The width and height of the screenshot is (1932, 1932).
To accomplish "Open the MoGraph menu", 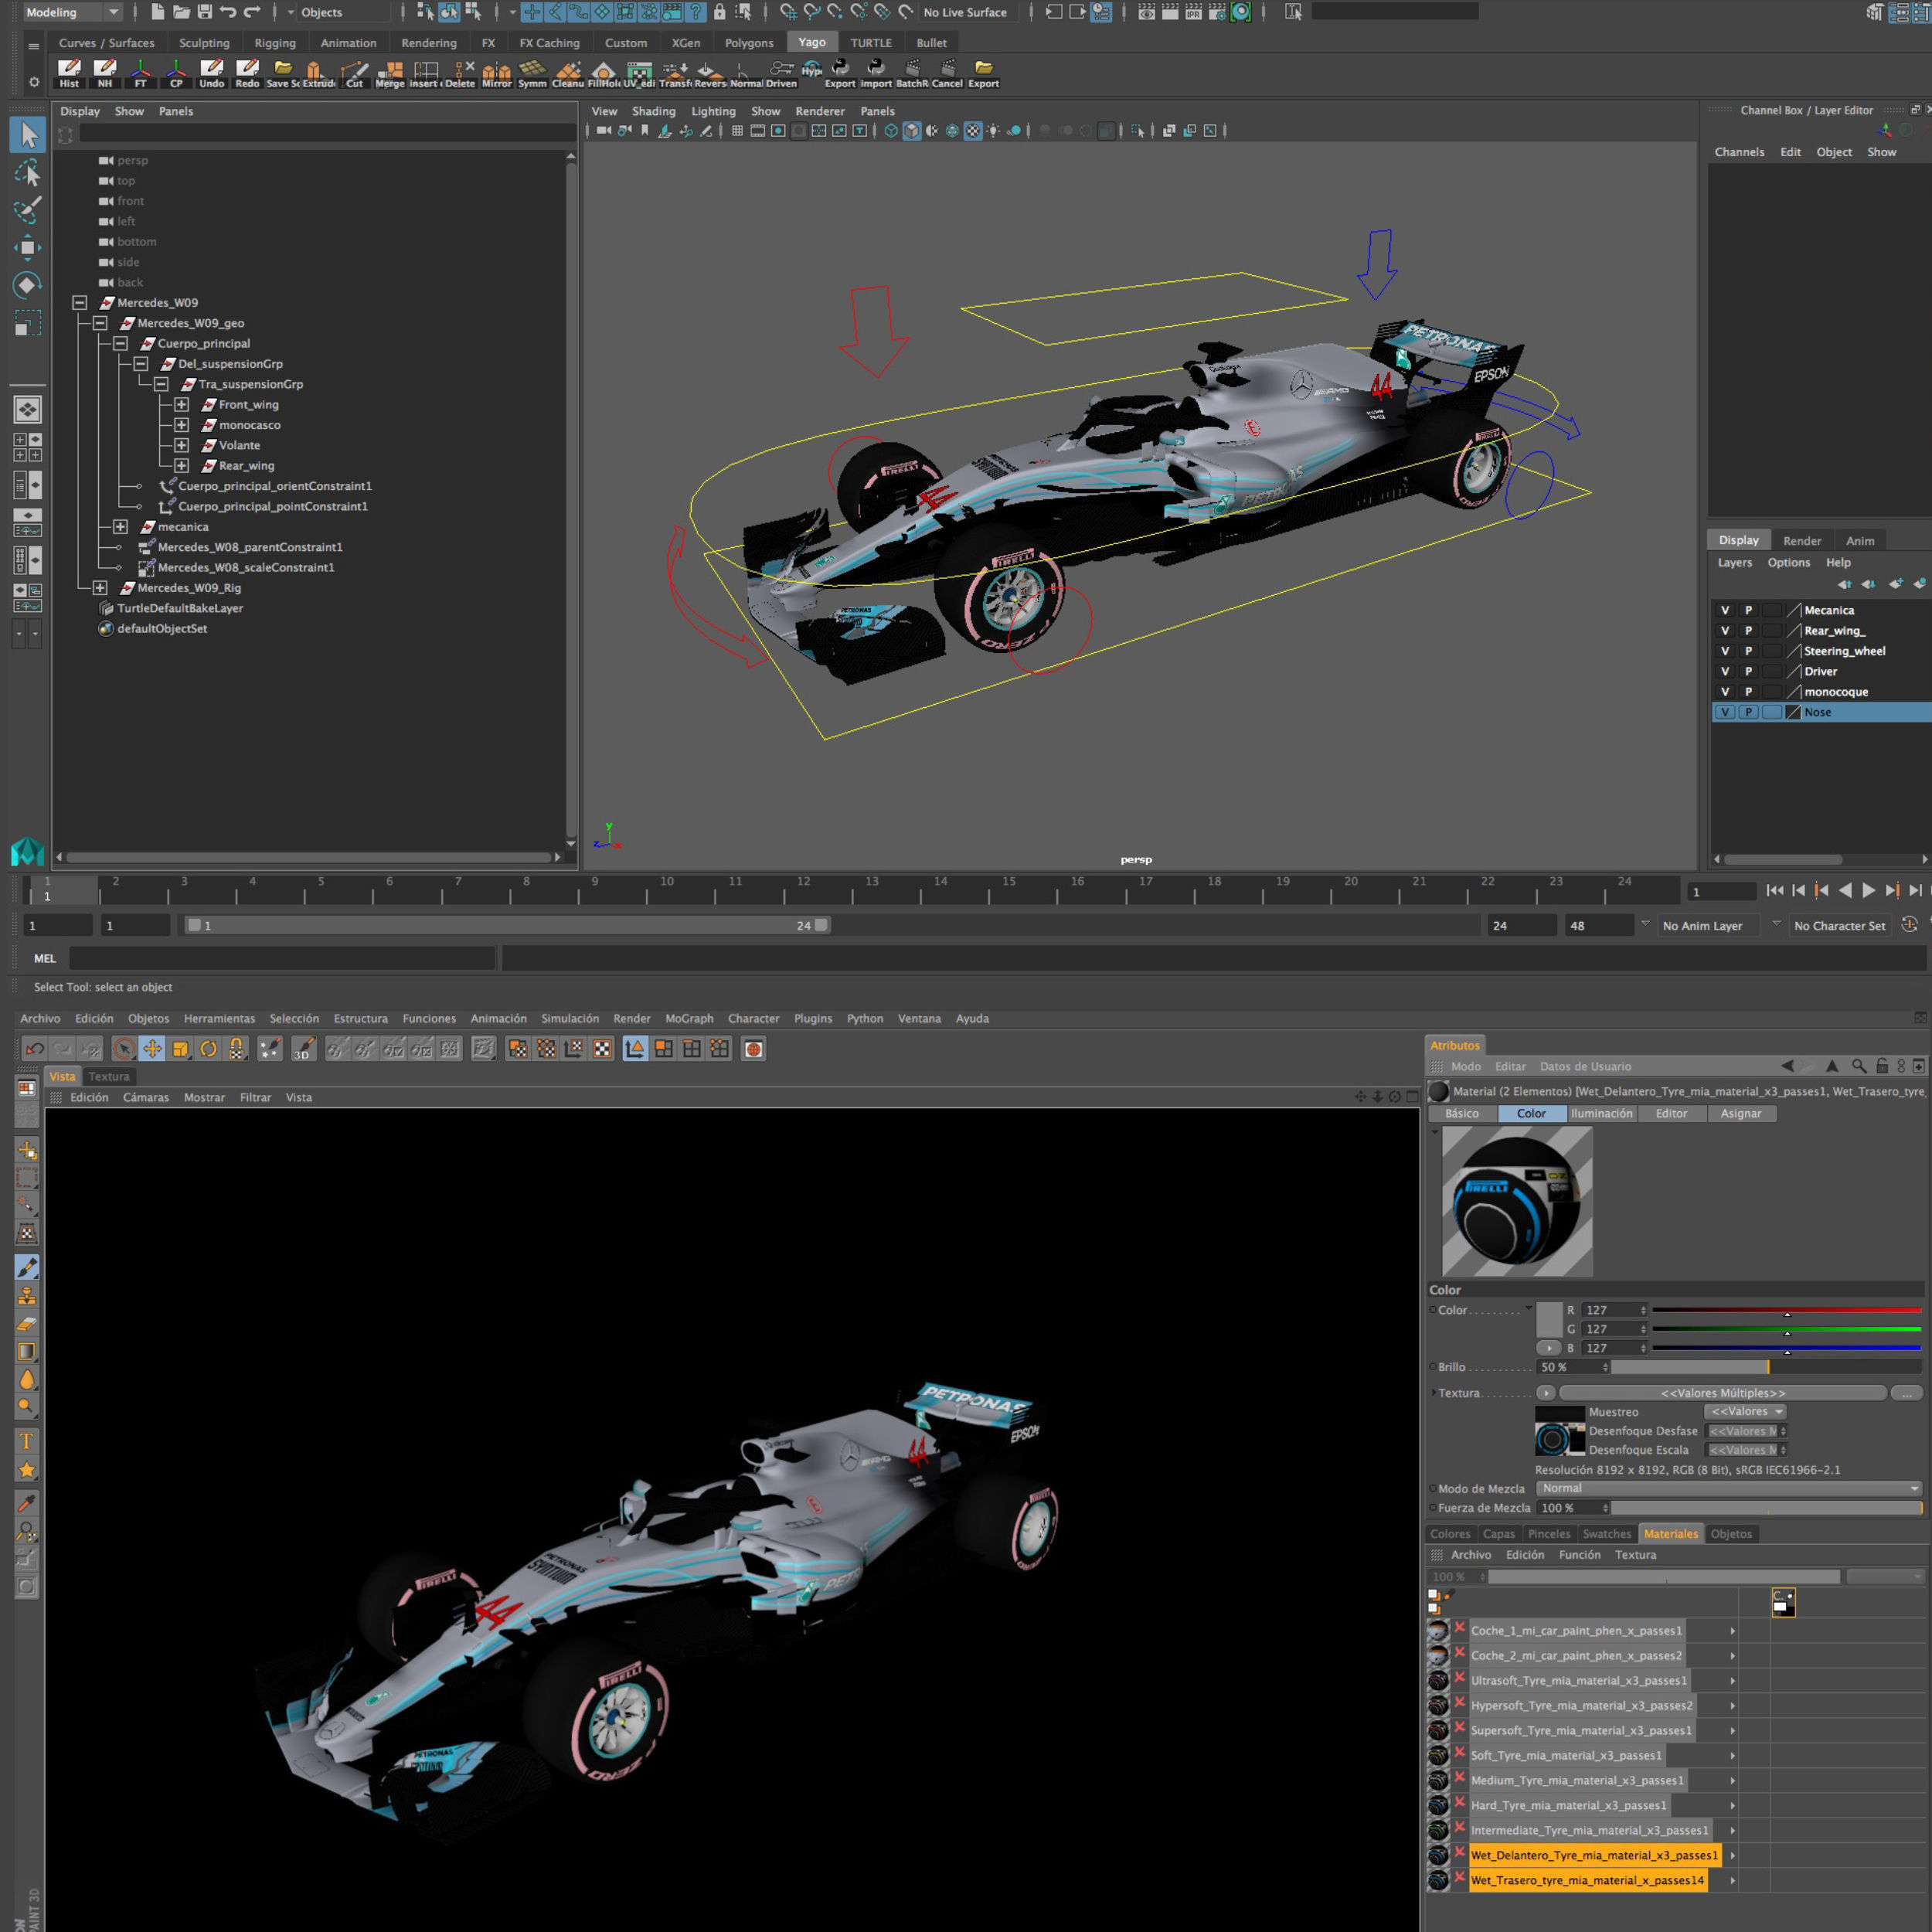I will click(x=689, y=1018).
